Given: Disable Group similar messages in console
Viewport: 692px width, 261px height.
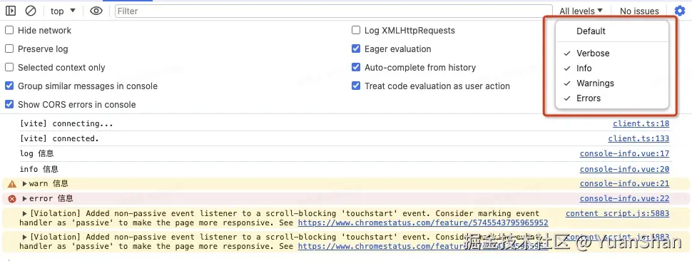Looking at the screenshot, I should 9,86.
